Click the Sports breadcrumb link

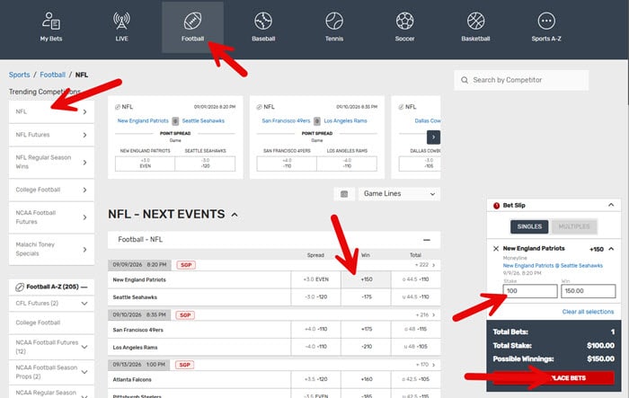pyautogui.click(x=19, y=75)
